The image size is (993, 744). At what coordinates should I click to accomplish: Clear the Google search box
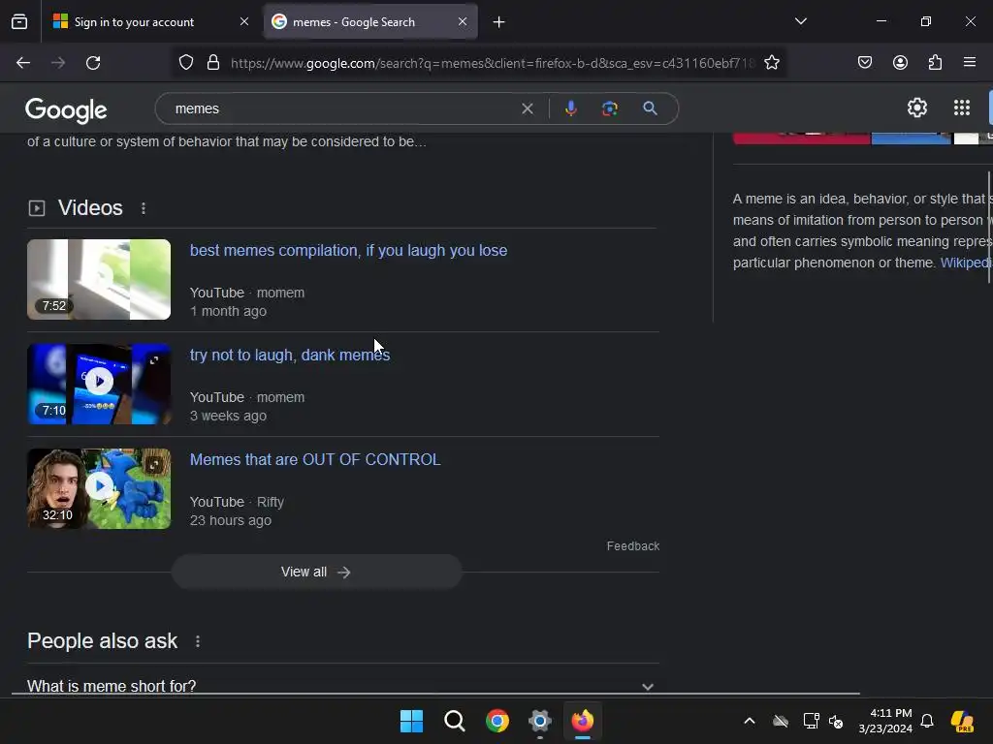[x=527, y=108]
